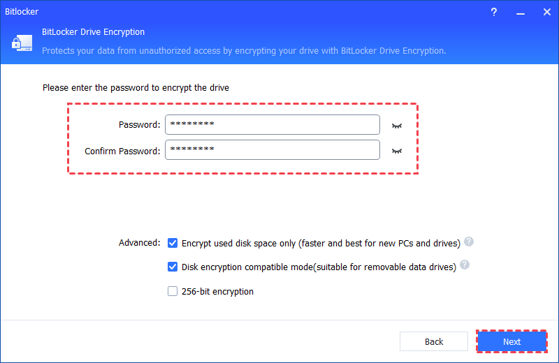Click the 'Please enter the password' instruction text
Viewport: 559px width, 363px height.
136,88
